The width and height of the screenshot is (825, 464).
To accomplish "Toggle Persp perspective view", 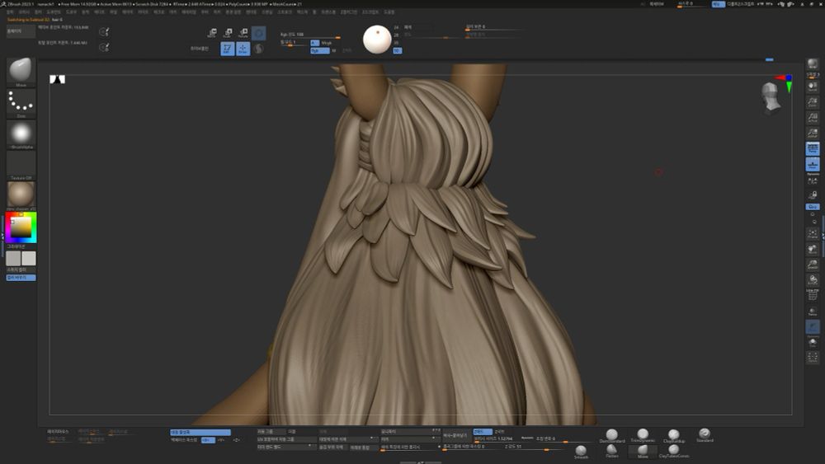I will (x=813, y=148).
